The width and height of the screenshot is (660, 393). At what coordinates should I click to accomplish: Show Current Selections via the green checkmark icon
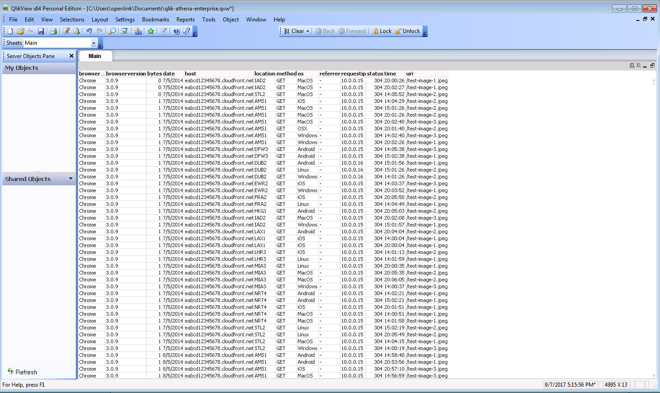[125, 31]
